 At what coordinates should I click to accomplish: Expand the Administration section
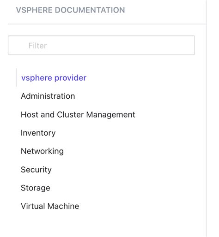tap(48, 96)
